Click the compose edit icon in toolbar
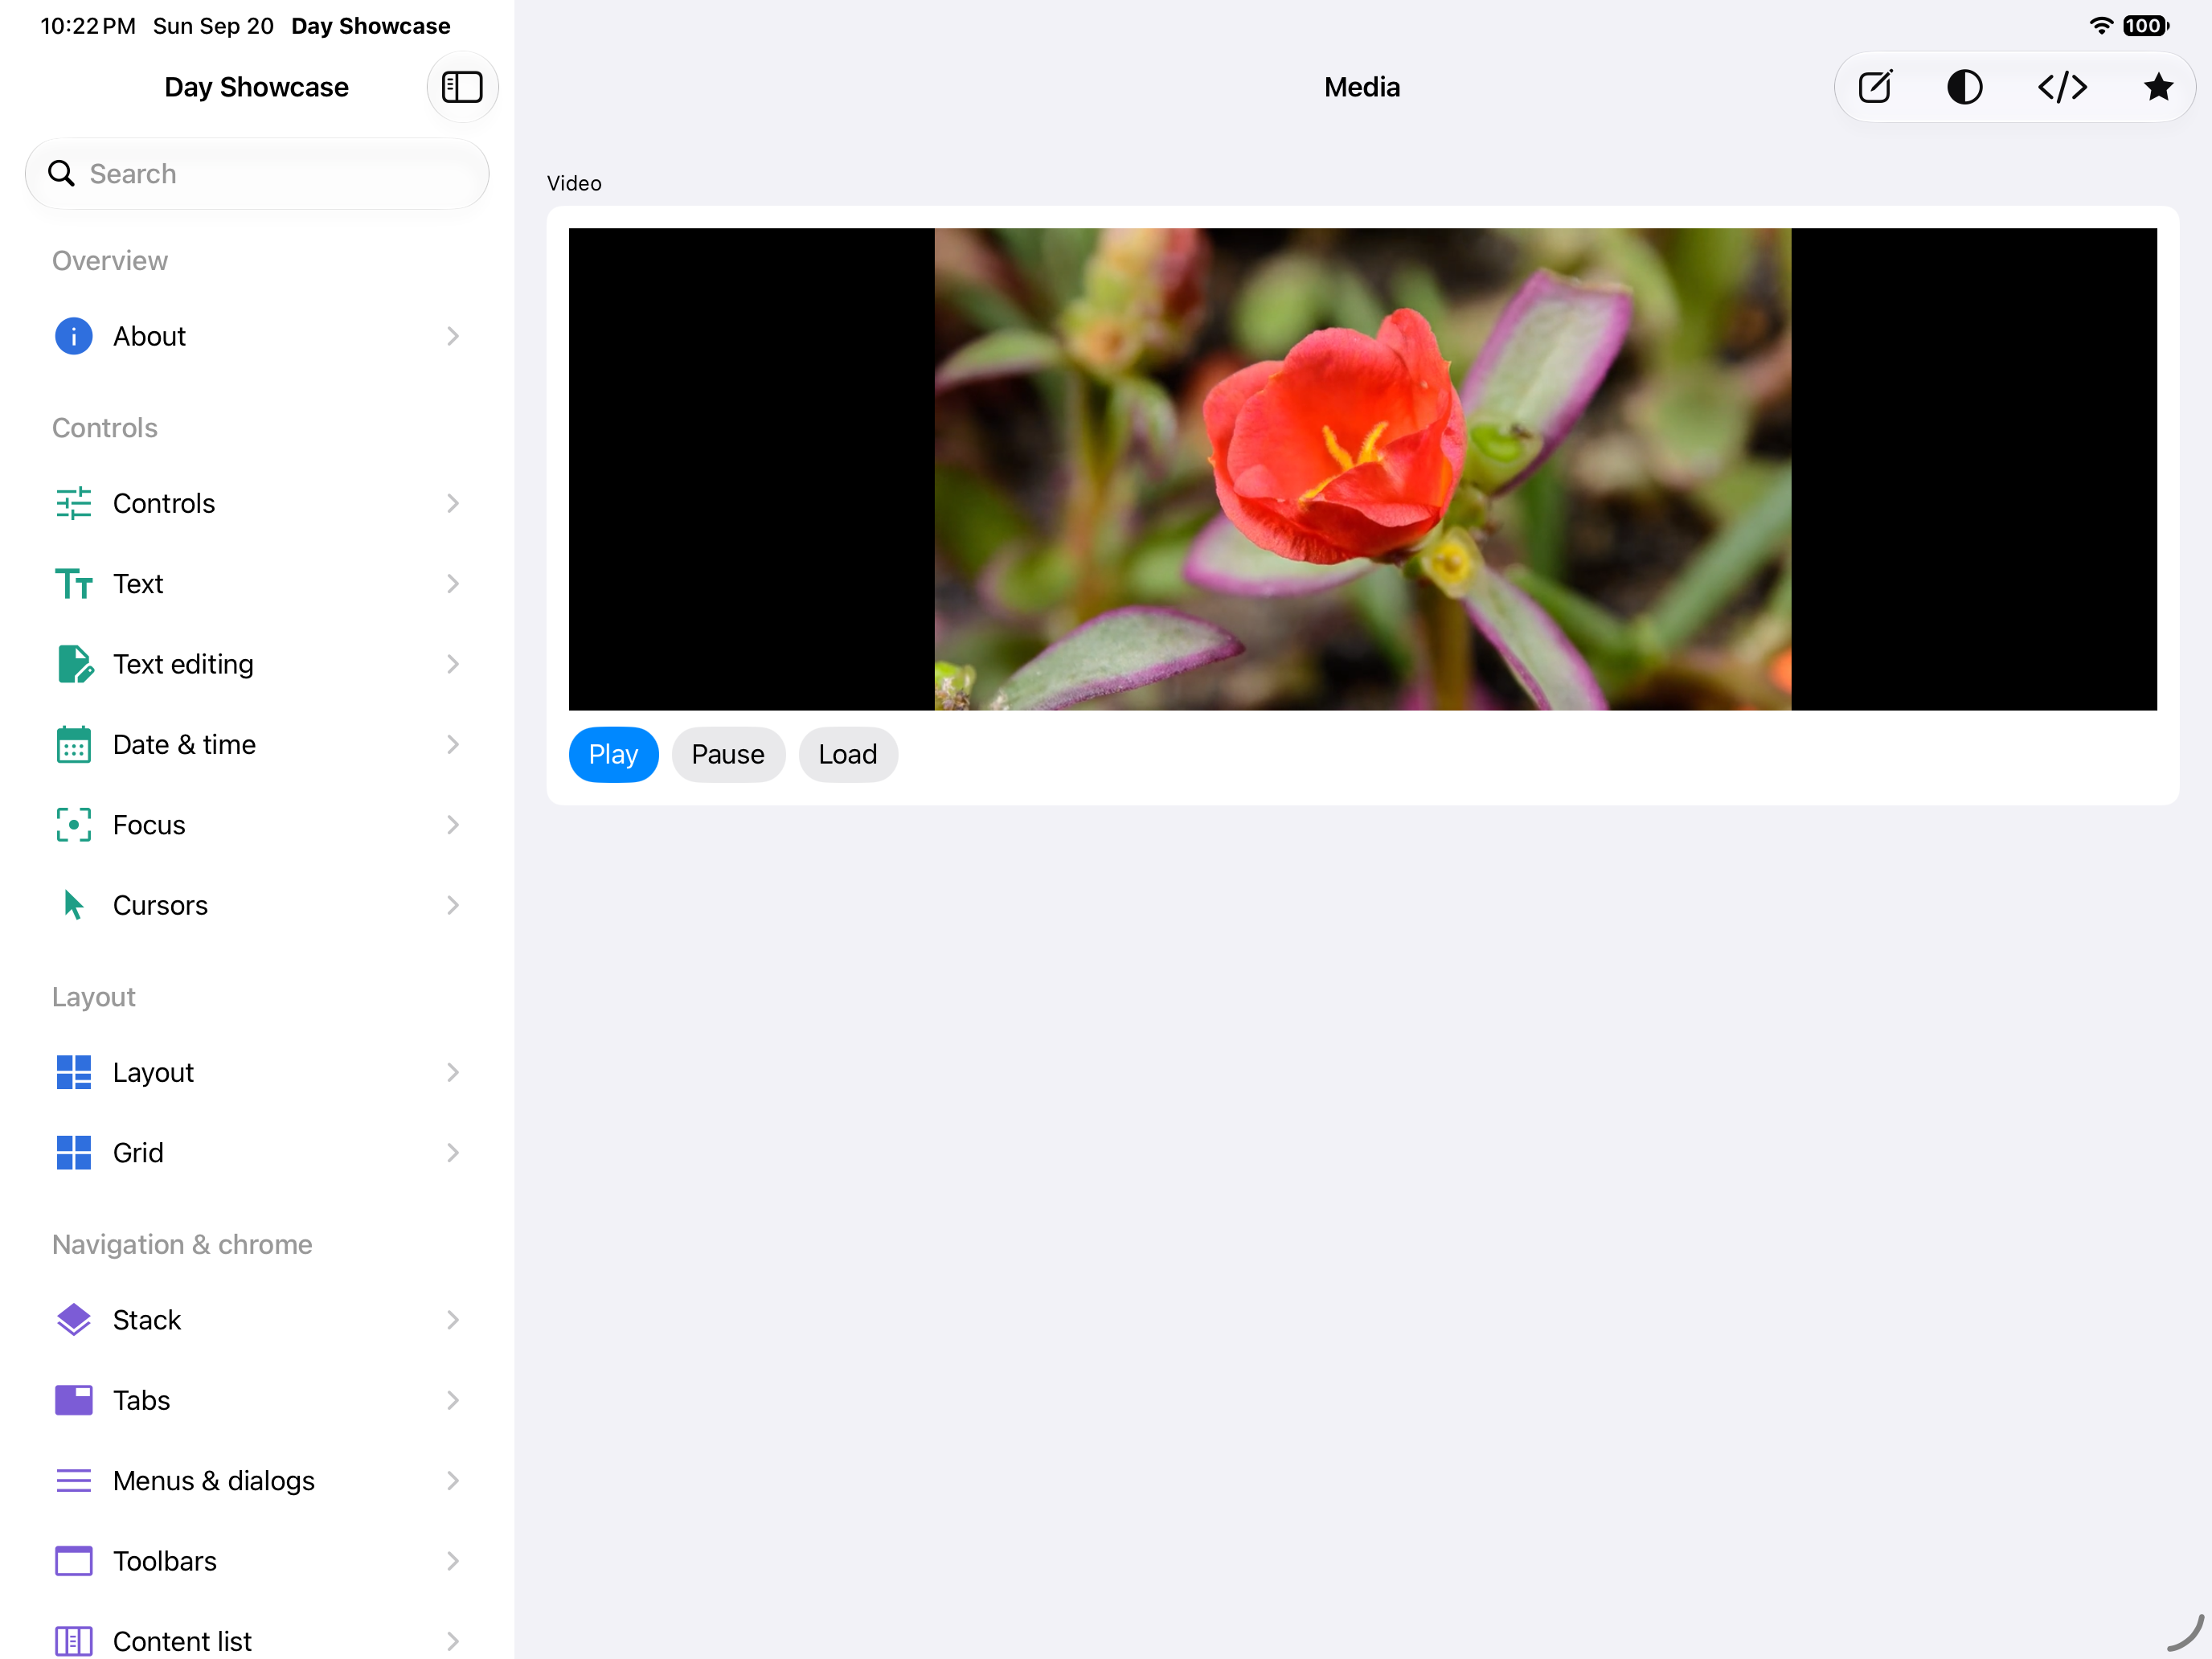The image size is (2212, 1659). (1875, 87)
